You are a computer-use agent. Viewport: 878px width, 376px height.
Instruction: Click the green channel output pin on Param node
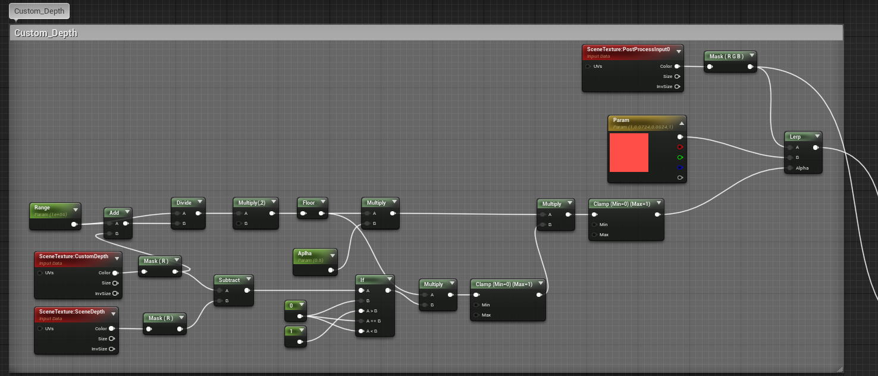coord(680,157)
